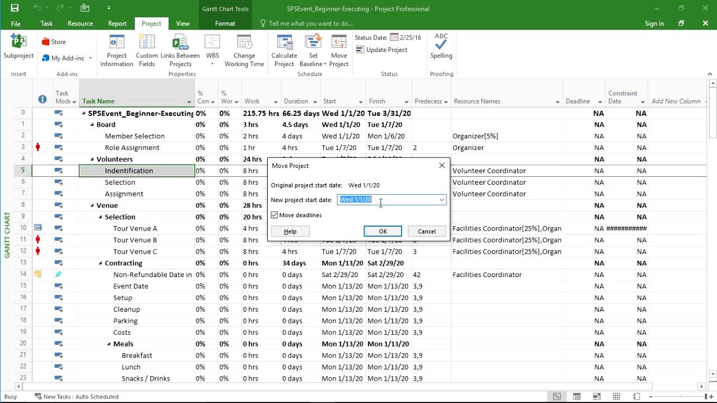Click the Organizer[5%] resource cell
717x403 pixels.
475,136
